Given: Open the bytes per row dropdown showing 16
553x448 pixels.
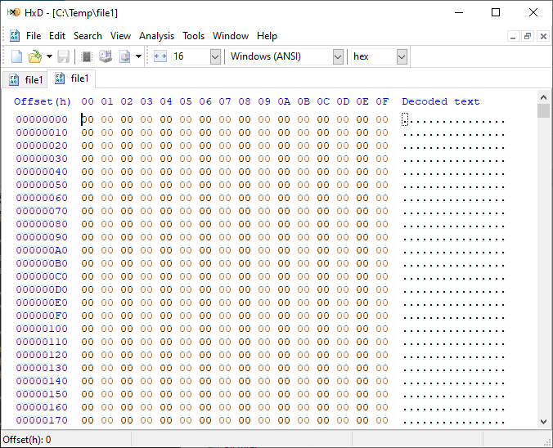Looking at the screenshot, I should [215, 56].
